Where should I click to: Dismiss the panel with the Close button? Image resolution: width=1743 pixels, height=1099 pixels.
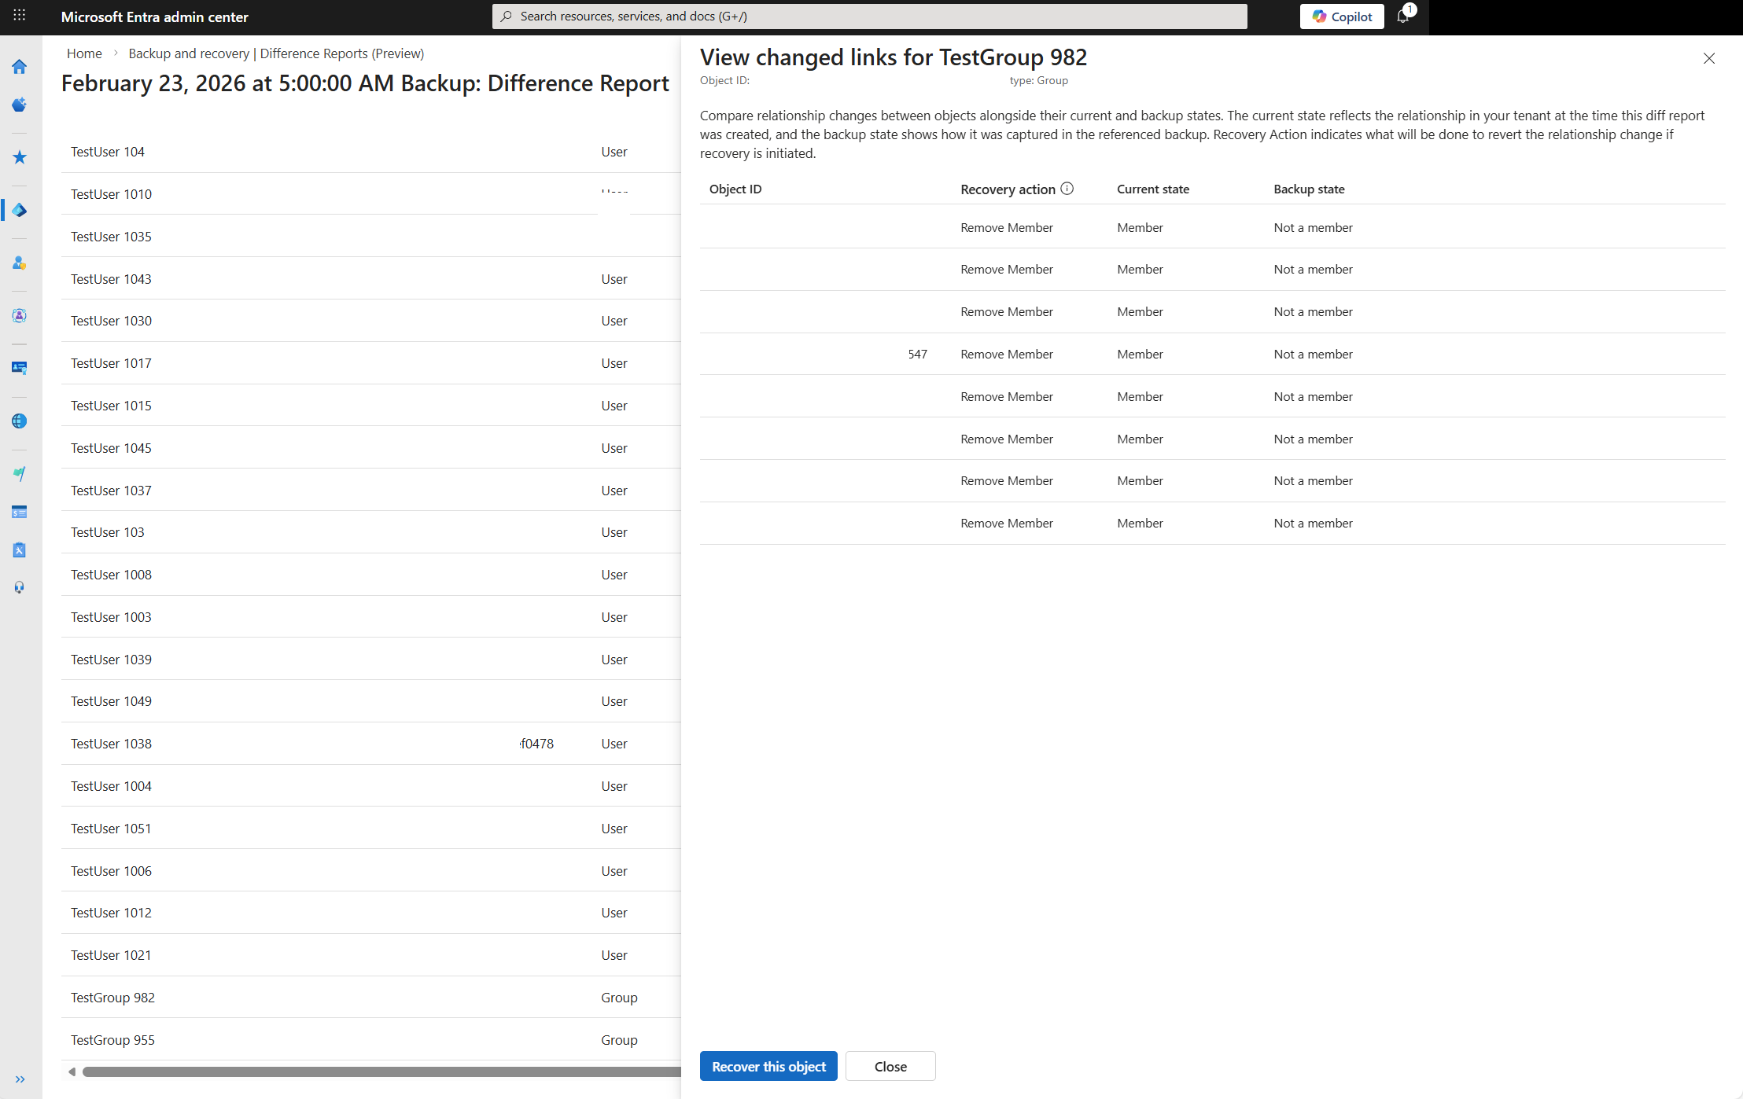890,1066
